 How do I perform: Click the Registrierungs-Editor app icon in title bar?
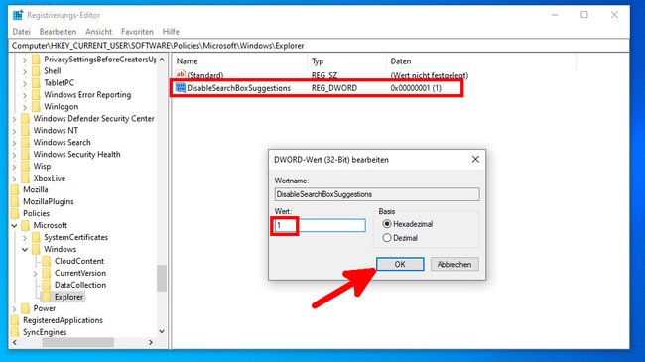(18, 15)
